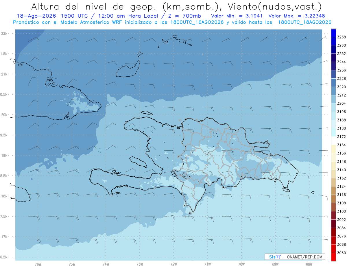Image resolution: width=347 pixels, height=268 pixels.
Task: Click colorbar value 3172
Action: 342,136
